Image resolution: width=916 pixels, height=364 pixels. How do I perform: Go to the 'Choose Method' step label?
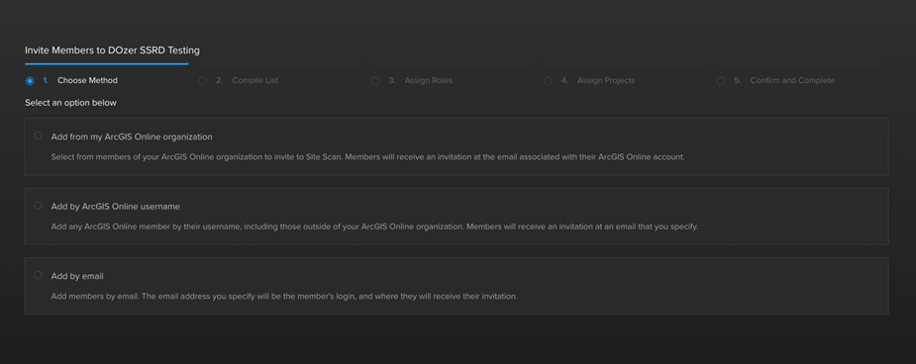pyautogui.click(x=87, y=80)
